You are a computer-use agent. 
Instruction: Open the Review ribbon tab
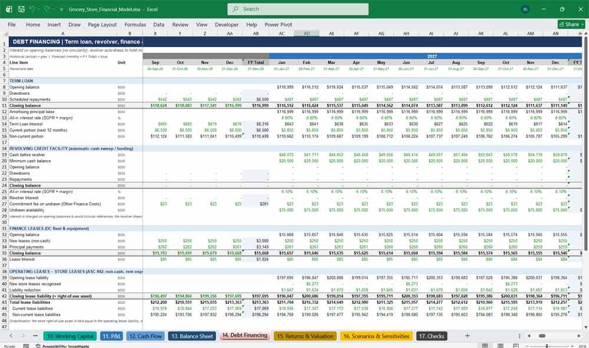pos(180,24)
